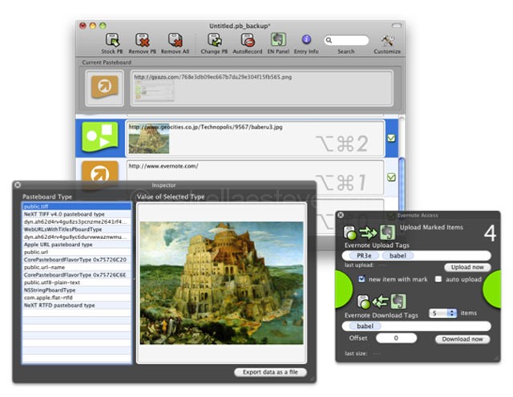Click Download now button
513x397 pixels.
click(463, 339)
